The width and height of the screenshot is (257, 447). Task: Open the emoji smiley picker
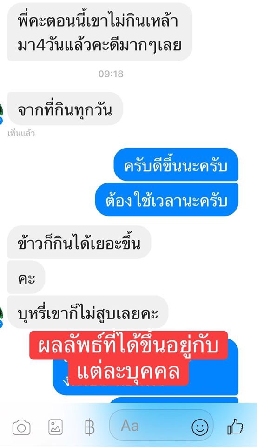click(x=200, y=427)
